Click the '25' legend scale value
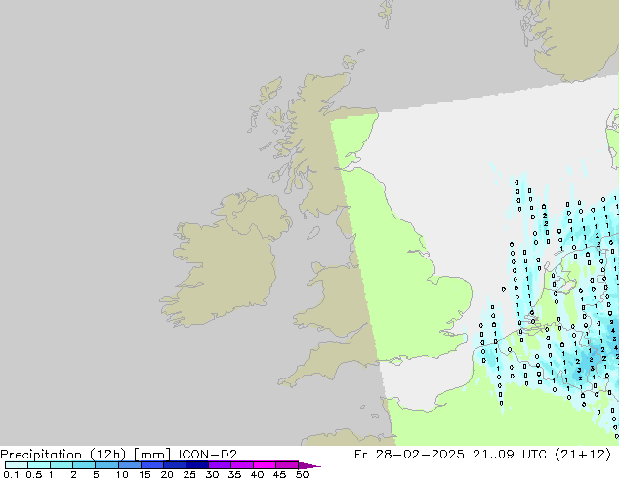This screenshot has width=619, height=478. [189, 474]
